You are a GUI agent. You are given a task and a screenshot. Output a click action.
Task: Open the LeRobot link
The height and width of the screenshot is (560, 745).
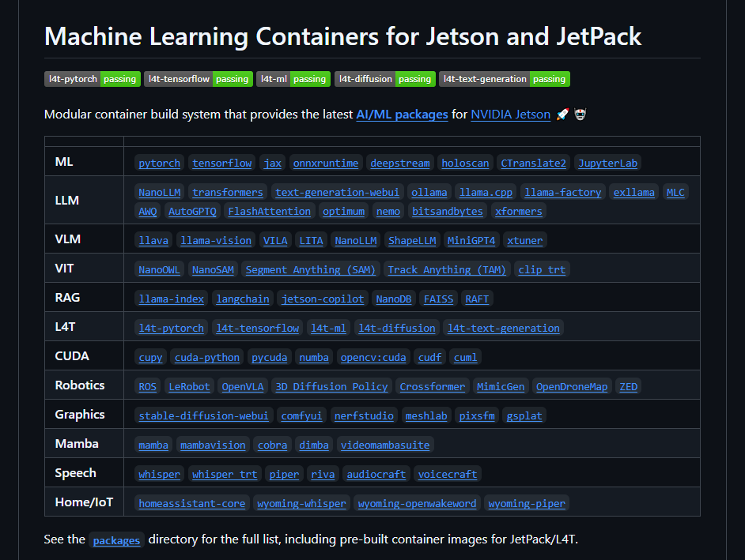189,387
